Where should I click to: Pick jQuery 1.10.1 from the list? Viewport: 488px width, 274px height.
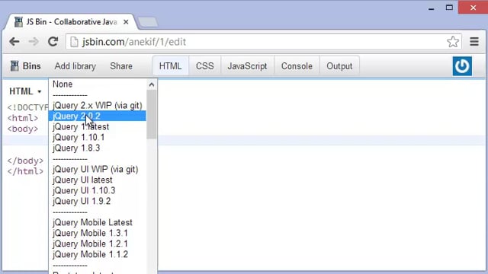(97, 137)
